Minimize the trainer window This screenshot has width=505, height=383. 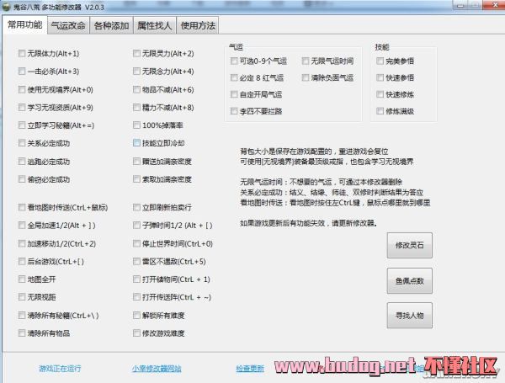[x=461, y=5]
